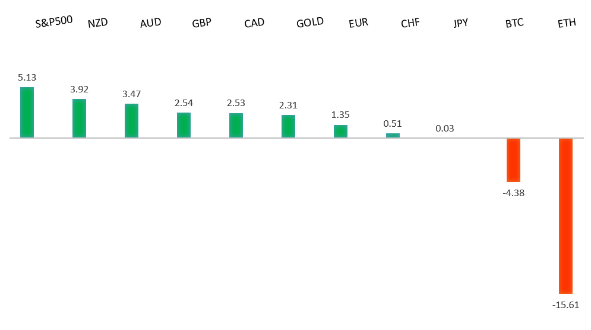
Task: Select the GOLD category label
Action: pos(309,23)
